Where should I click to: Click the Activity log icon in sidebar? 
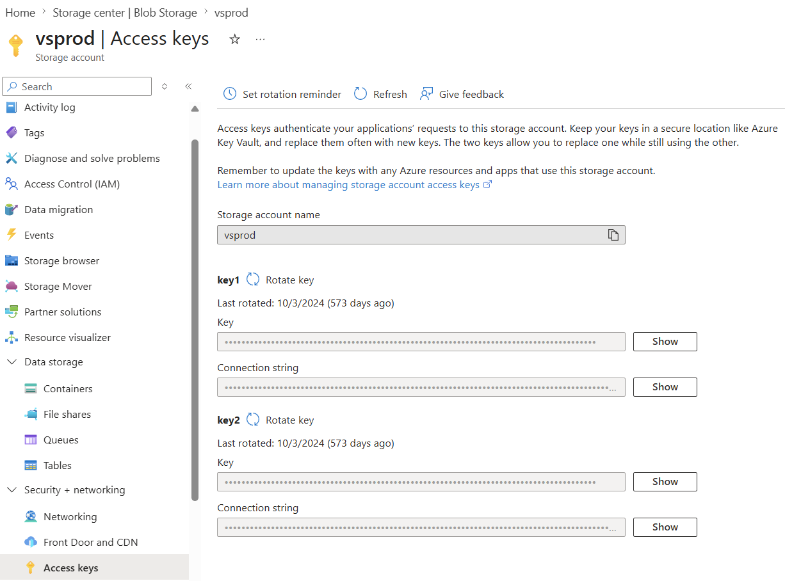click(x=12, y=107)
